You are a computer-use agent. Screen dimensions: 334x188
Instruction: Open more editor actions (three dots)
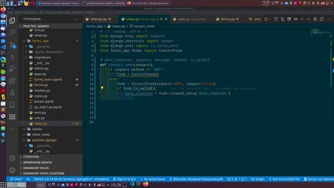[328, 19]
